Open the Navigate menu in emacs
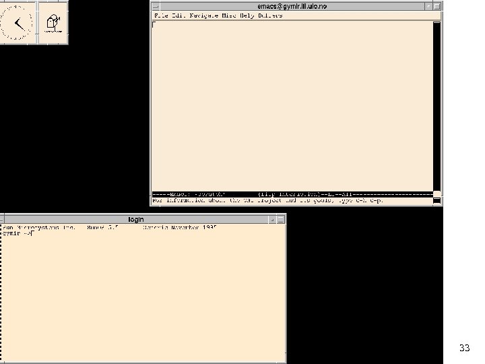Viewport: 485px width, 364px height. pyautogui.click(x=204, y=16)
